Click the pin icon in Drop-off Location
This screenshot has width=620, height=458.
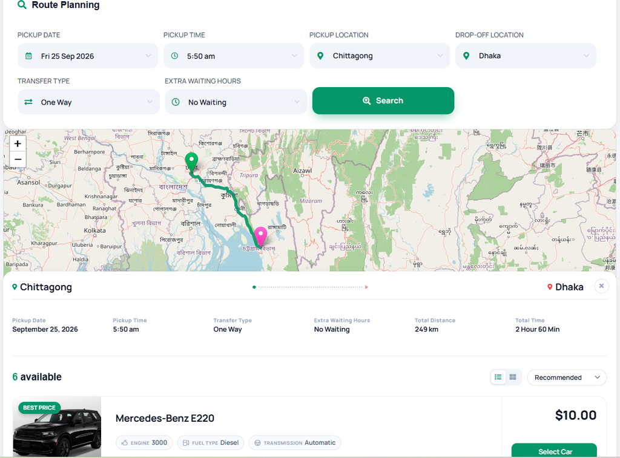[x=466, y=56]
